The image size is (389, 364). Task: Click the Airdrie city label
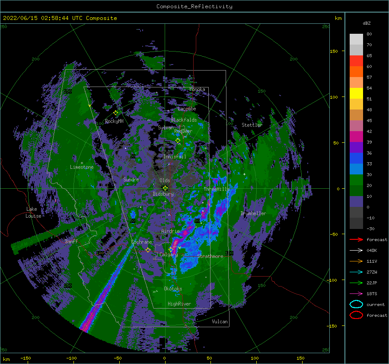170,231
